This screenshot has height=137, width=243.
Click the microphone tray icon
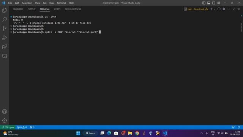click(207, 133)
